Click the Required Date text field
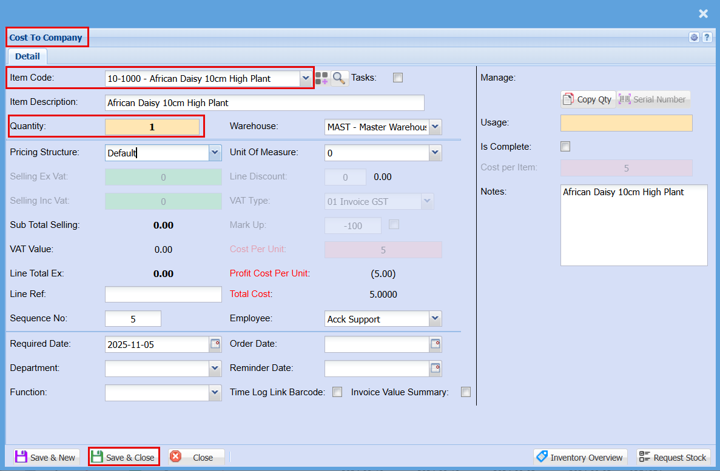This screenshot has width=720, height=471. click(x=157, y=344)
